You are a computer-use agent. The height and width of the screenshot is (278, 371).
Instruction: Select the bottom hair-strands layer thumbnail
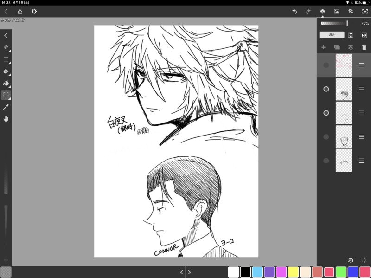[344, 161]
